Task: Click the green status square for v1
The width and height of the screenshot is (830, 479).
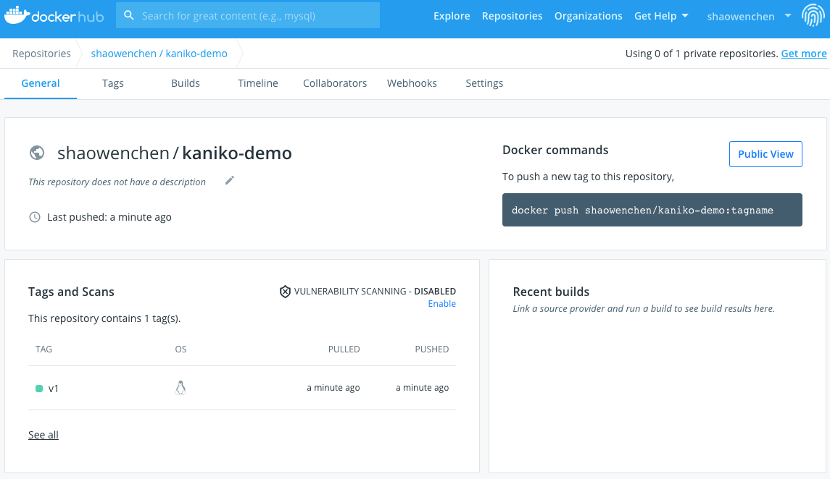Action: tap(38, 389)
